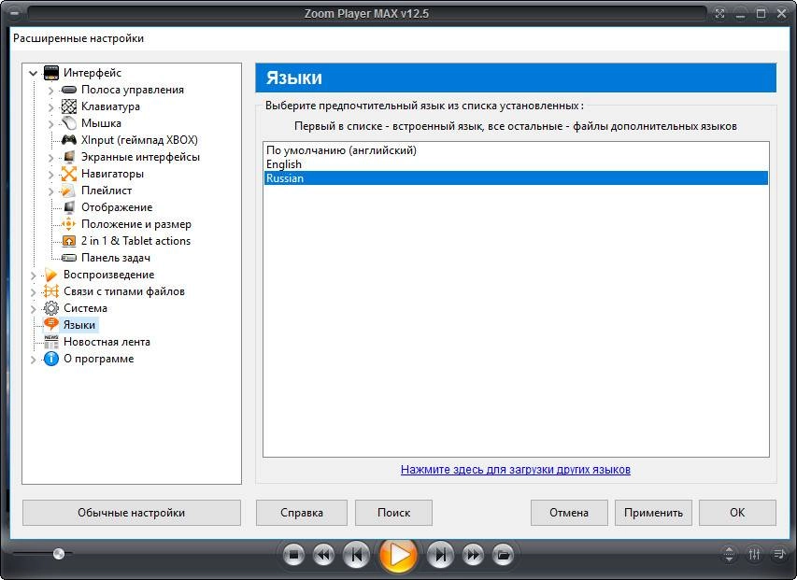Expand the Система node
Image resolution: width=797 pixels, height=580 pixels.
click(34, 309)
